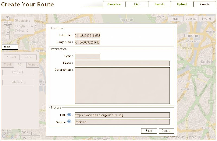The width and height of the screenshot is (217, 141).
Task: Open the Overview tab
Action: (x=114, y=4)
